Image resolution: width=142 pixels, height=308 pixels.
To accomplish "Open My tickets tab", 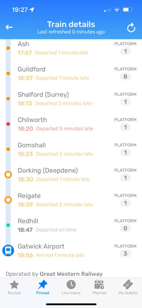I will (128, 287).
